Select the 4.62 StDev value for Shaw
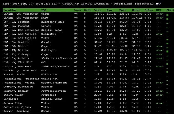Viewport: 174px width, 114px height. pyautogui.click(x=148, y=18)
